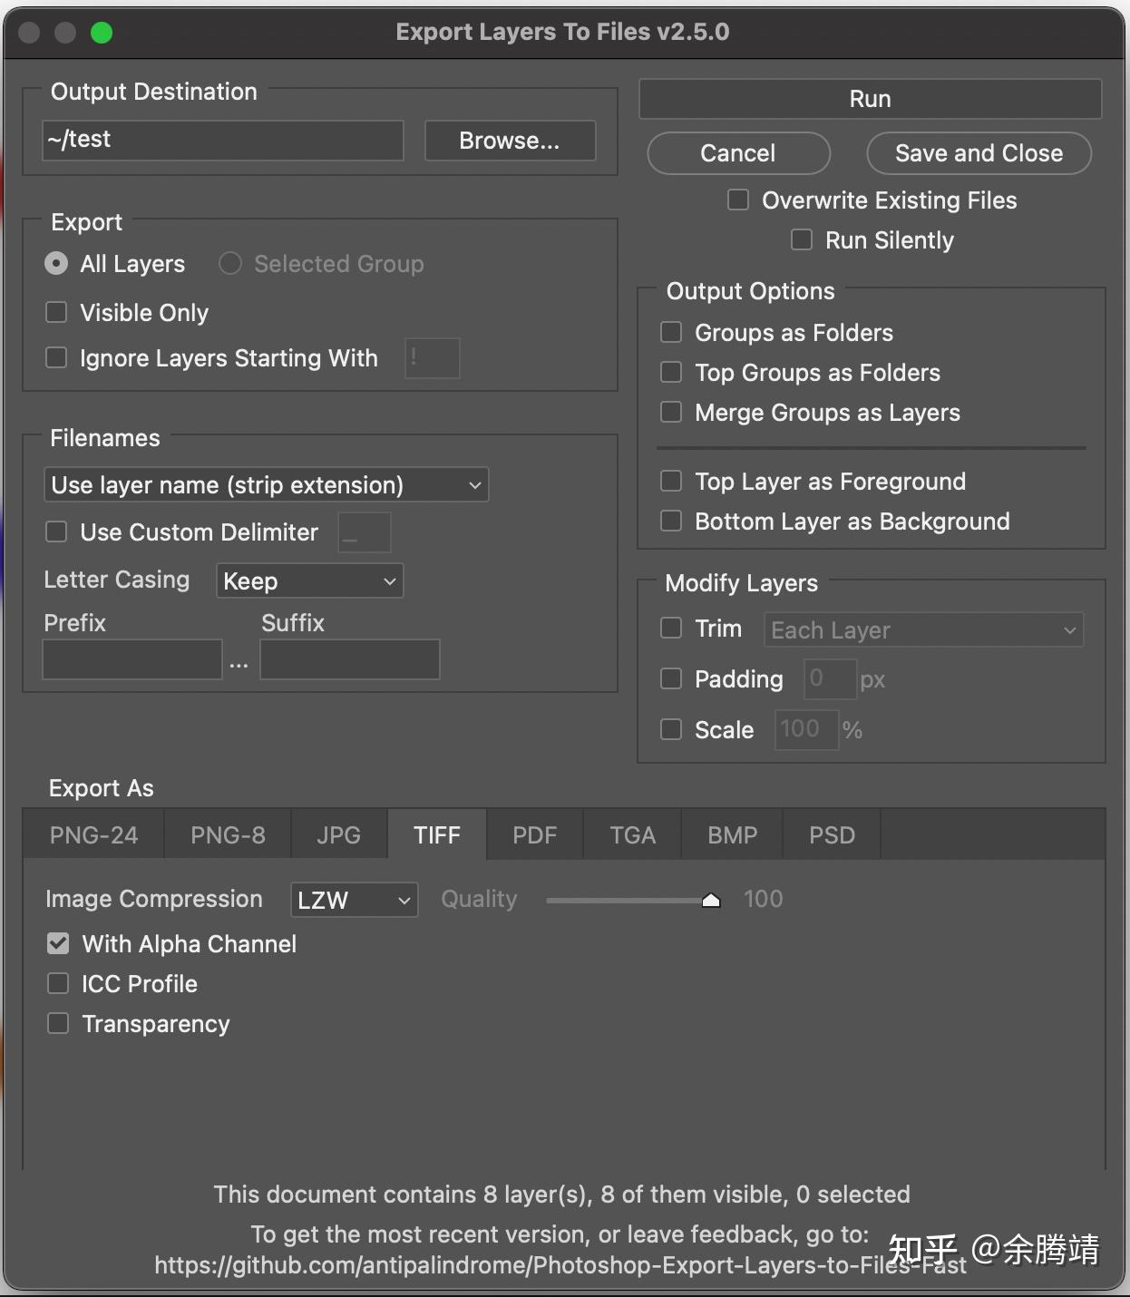The height and width of the screenshot is (1297, 1130).
Task: Switch to the PNG-24 tab
Action: point(93,834)
